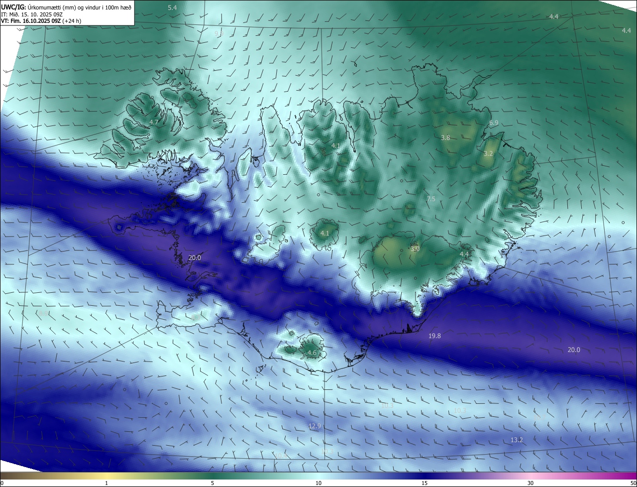Image resolution: width=637 pixels, height=487 pixels.
Task: Click the 3.0 value on the glacier
Action: pyautogui.click(x=416, y=248)
